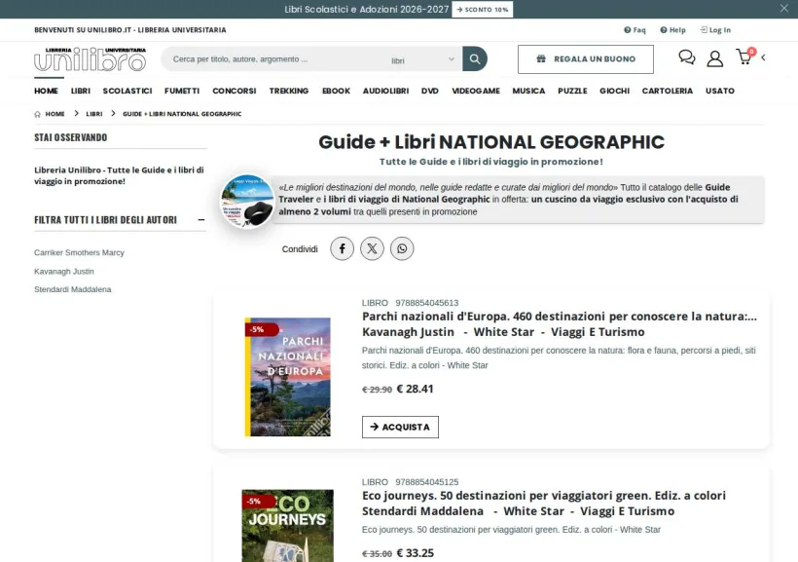Open the VIDEOGAME menu item
Image resolution: width=798 pixels, height=562 pixels.
point(476,91)
